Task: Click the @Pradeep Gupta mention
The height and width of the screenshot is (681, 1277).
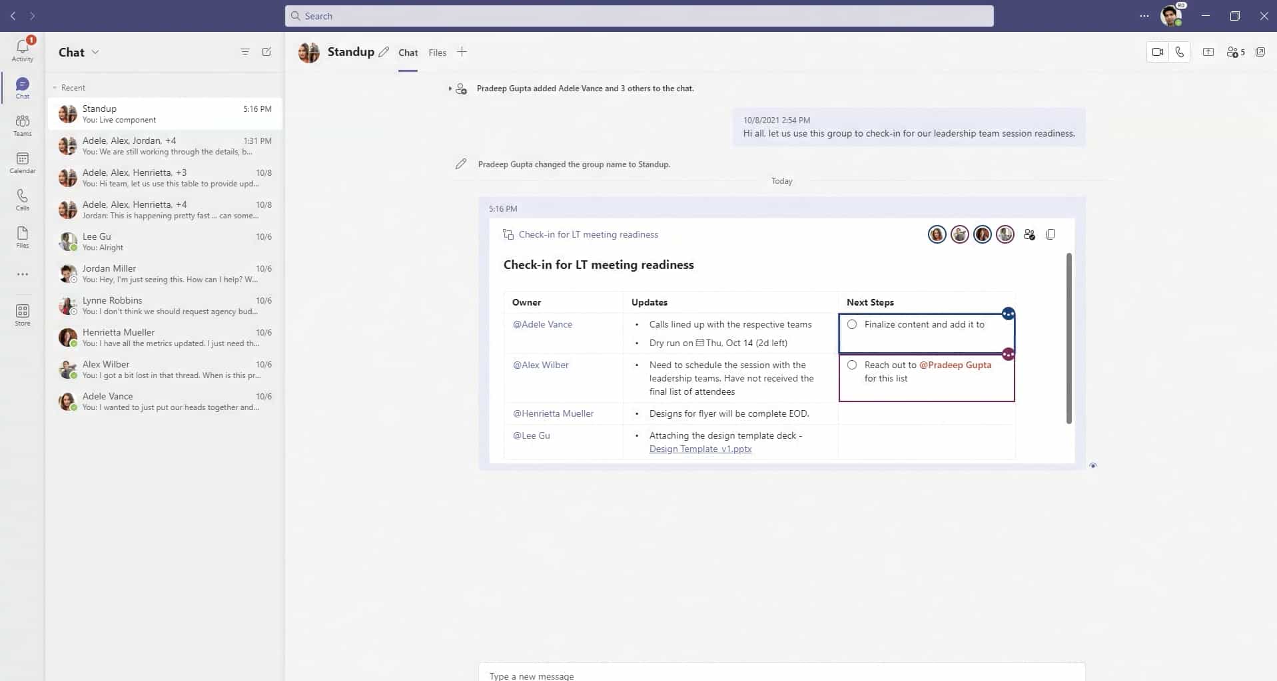Action: coord(955,365)
